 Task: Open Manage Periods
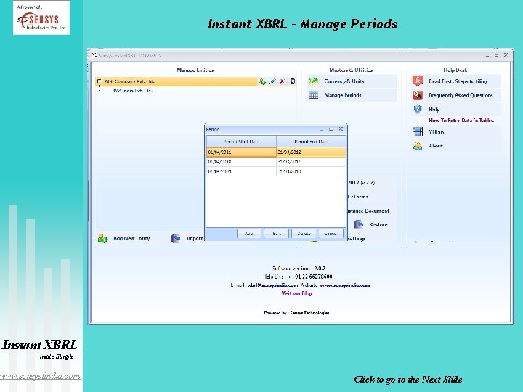[343, 95]
